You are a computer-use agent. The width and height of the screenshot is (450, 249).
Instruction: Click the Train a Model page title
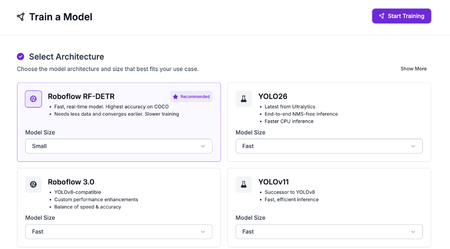click(61, 17)
